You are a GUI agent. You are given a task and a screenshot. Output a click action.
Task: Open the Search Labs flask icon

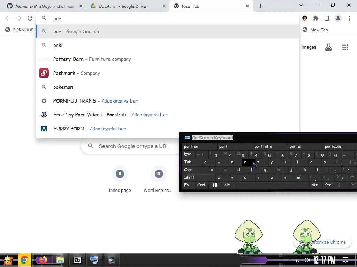click(328, 47)
